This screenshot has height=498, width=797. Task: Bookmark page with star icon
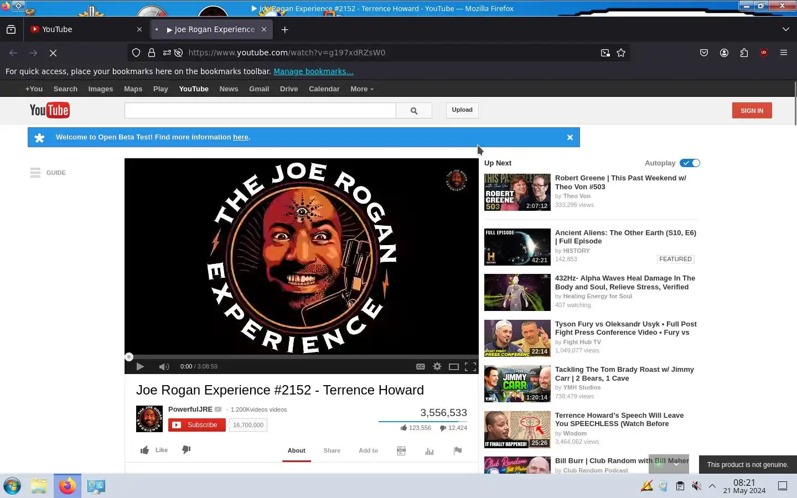(x=621, y=53)
